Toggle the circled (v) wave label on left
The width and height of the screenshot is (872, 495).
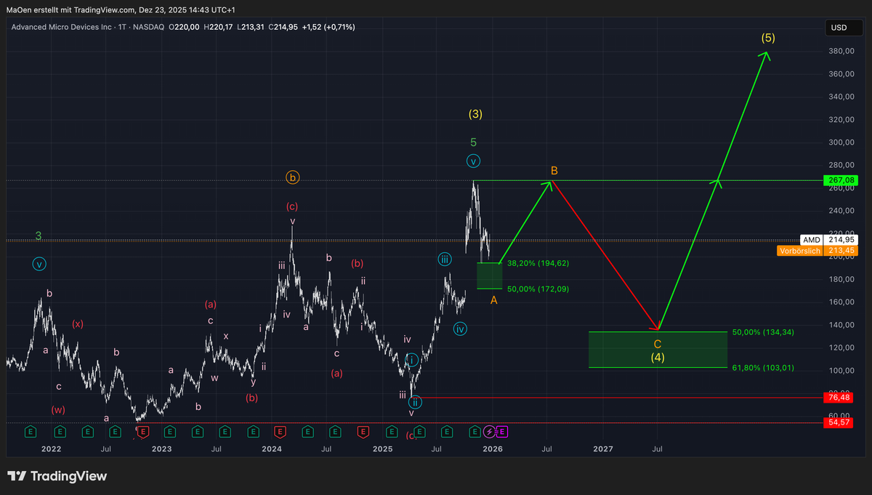point(39,264)
